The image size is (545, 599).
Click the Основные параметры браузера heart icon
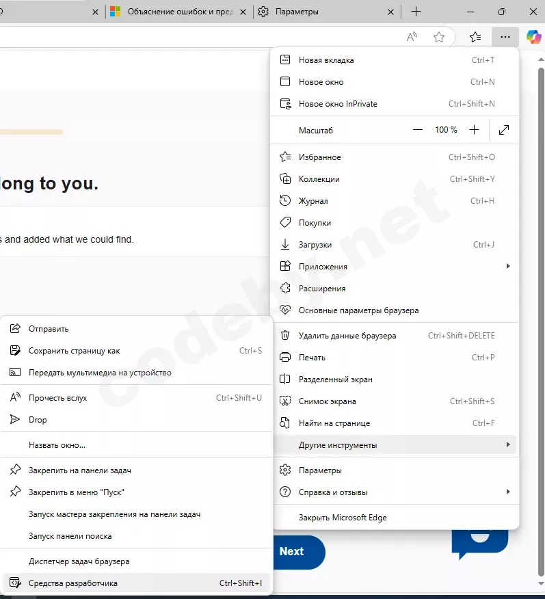(x=285, y=310)
